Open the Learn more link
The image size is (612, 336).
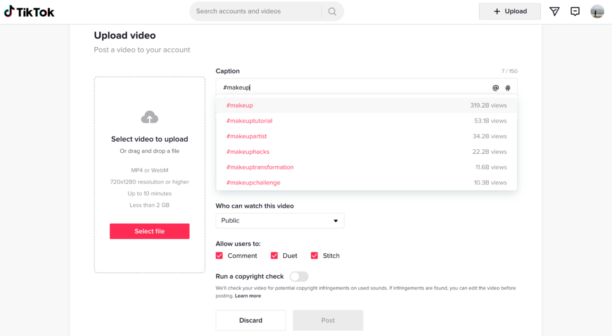[248, 295]
